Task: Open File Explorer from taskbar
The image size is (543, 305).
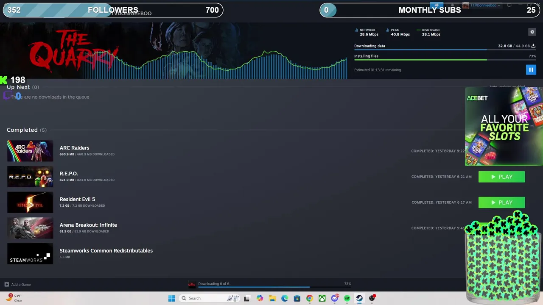Action: (272, 298)
